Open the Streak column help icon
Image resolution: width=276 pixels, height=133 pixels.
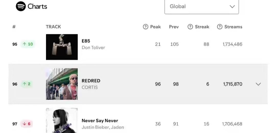tap(190, 27)
